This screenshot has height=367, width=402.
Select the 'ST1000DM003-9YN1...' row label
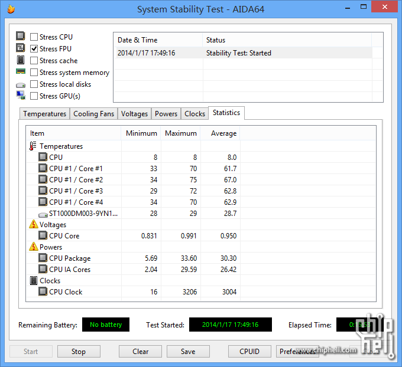[x=83, y=214]
